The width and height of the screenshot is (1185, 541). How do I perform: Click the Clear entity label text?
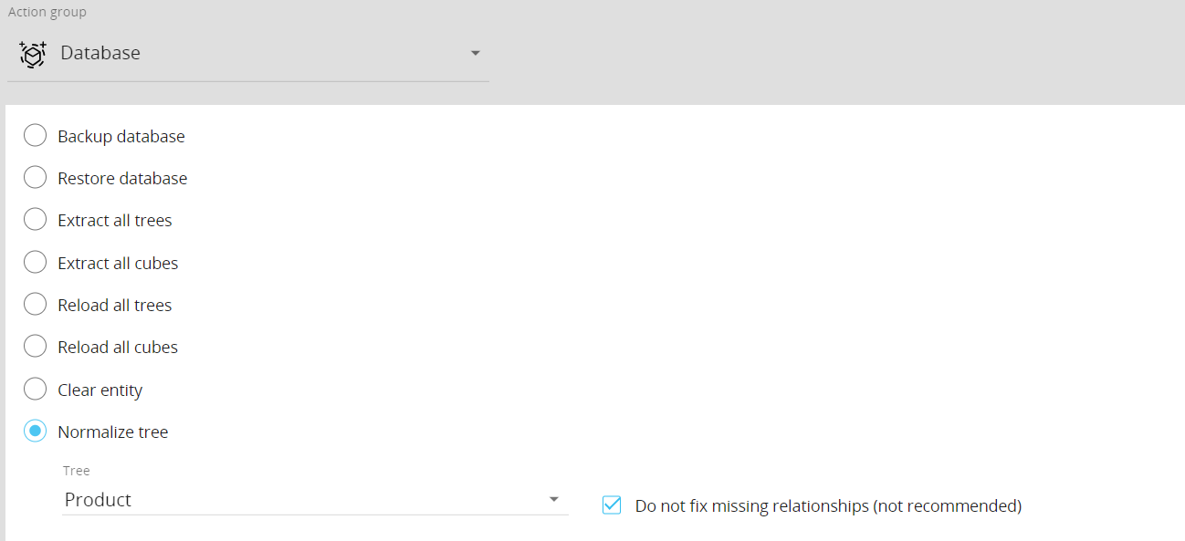pyautogui.click(x=100, y=390)
